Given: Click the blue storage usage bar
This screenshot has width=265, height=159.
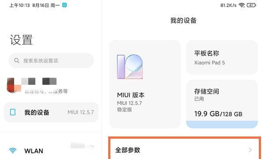Looking at the screenshot, I should point(222,125).
